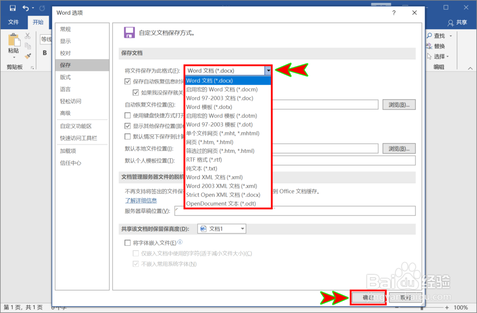
Task: Click the Share person icon (共享)
Action: 451,22
